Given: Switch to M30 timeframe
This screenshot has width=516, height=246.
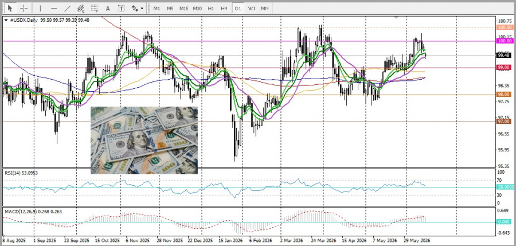Looking at the screenshot, I should tap(197, 9).
